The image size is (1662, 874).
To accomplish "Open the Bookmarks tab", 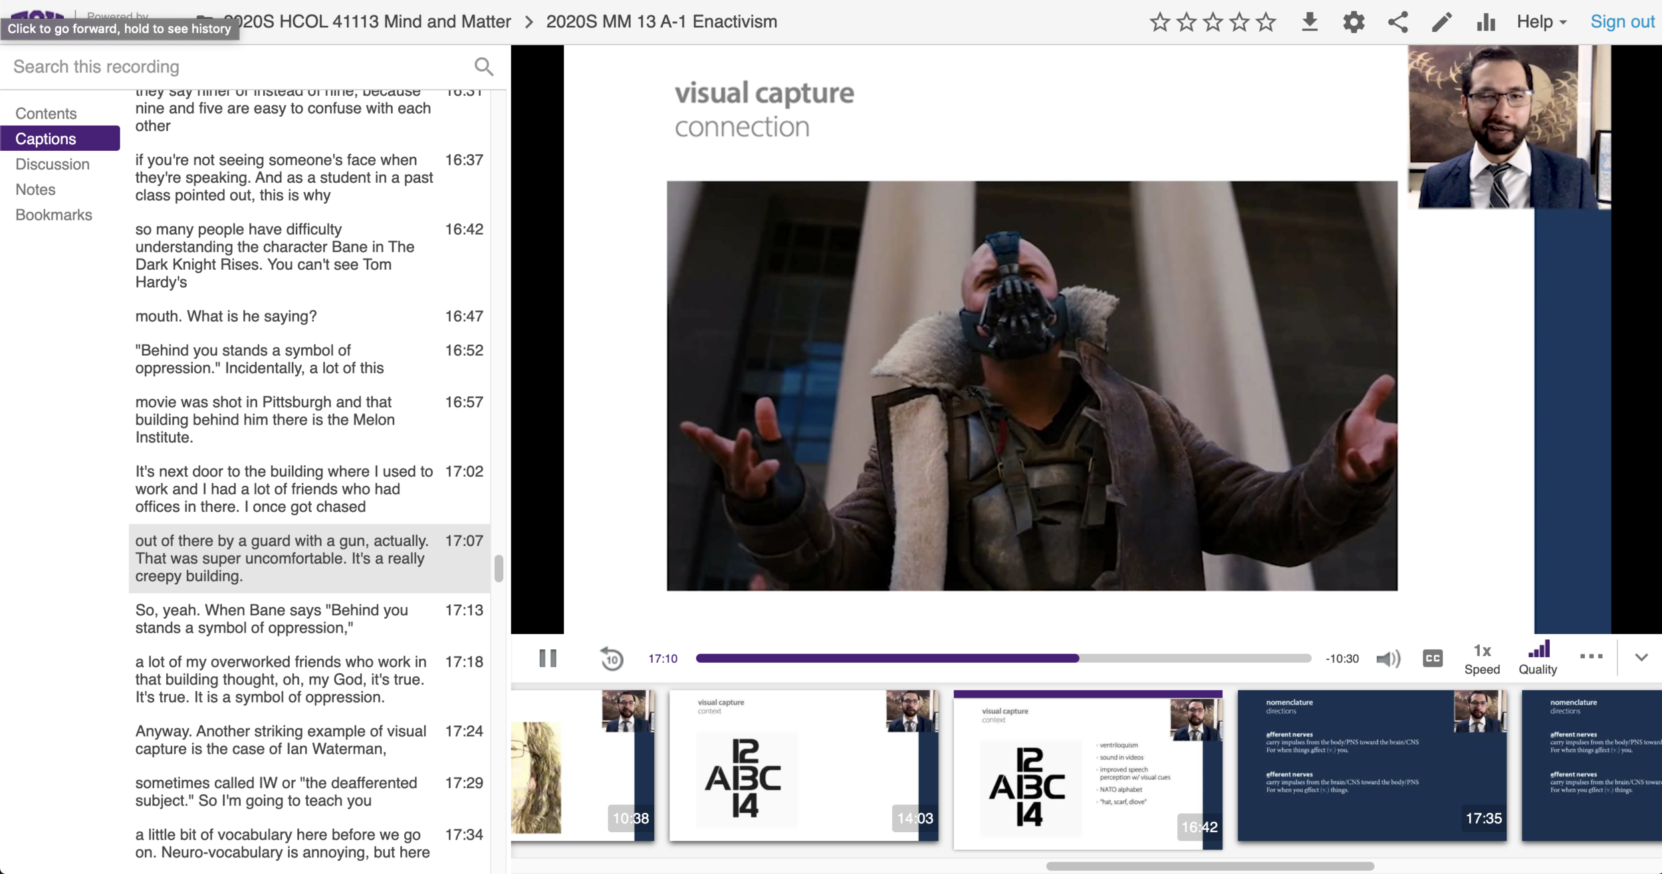I will point(53,215).
